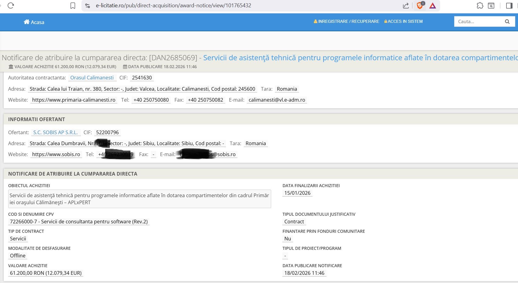Open Brave Shields lion icon
The image size is (518, 283).
(420, 5)
